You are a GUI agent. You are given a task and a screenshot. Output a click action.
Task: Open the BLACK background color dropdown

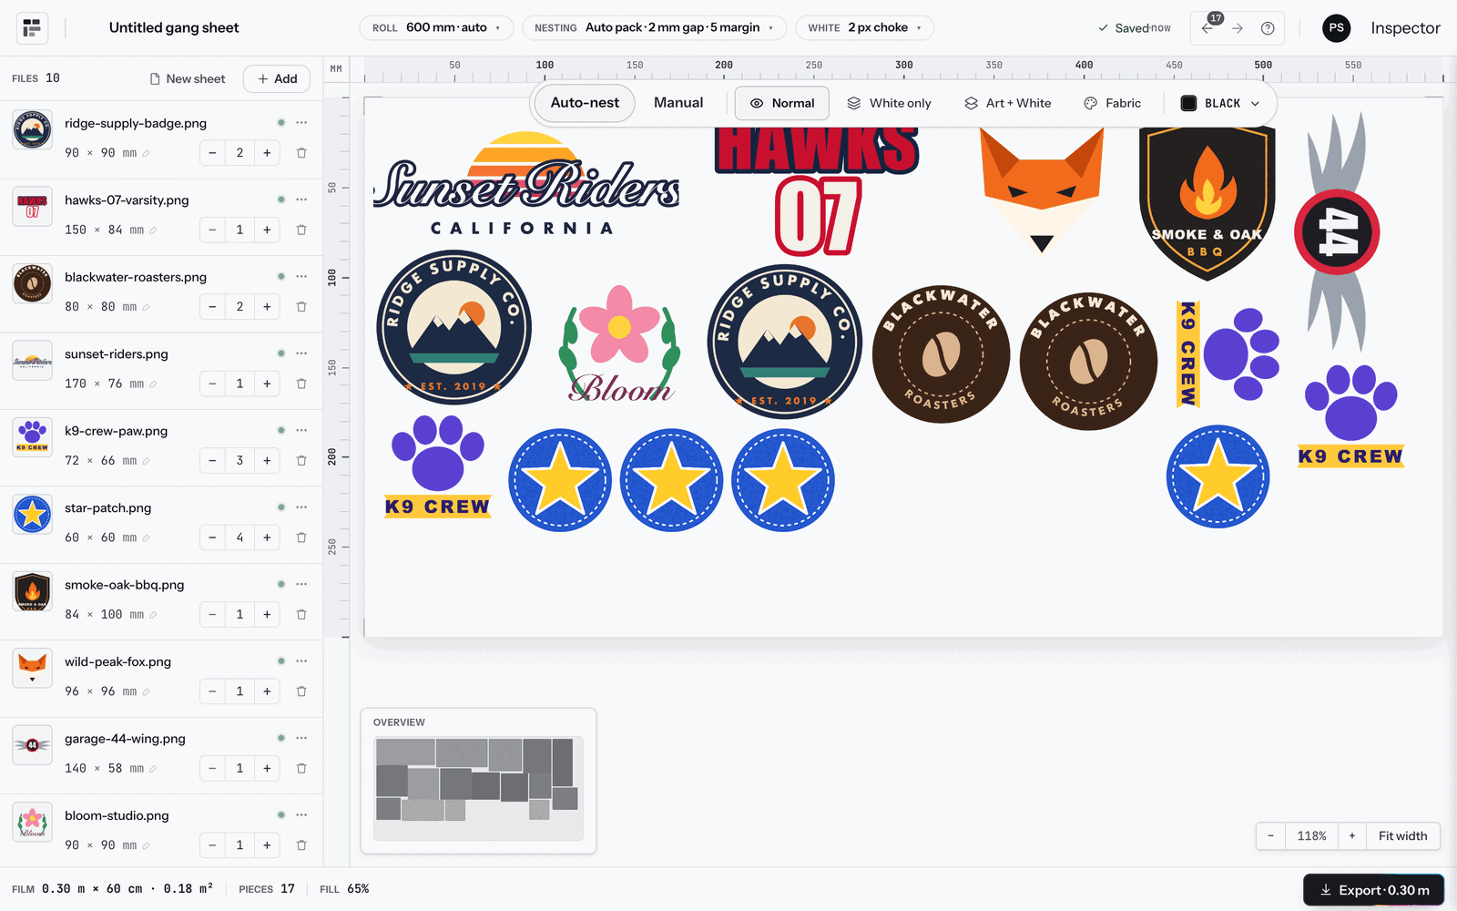click(x=1220, y=103)
